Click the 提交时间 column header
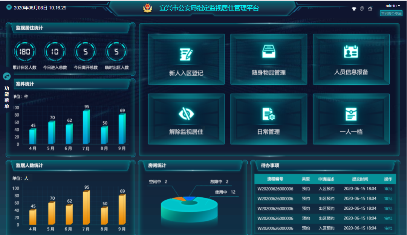Image resolution: width=407 pixels, height=235 pixels. 360,179
